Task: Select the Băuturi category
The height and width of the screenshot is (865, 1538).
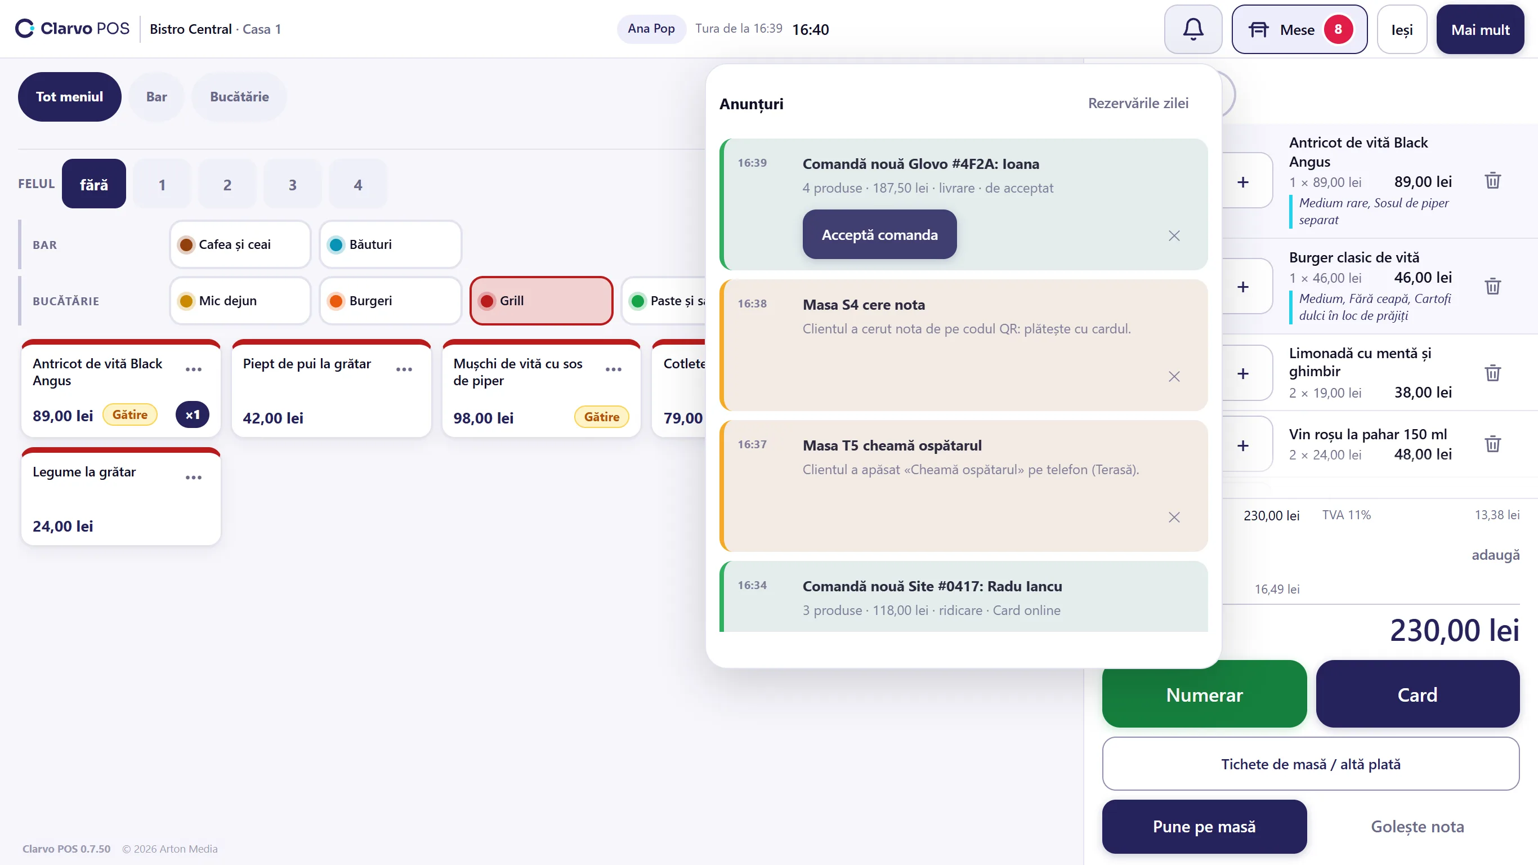Action: pos(391,244)
